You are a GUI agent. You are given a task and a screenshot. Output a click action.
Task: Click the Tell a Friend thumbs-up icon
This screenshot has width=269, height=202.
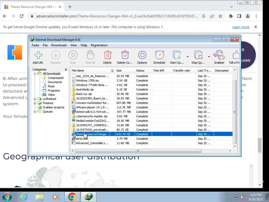(234, 57)
